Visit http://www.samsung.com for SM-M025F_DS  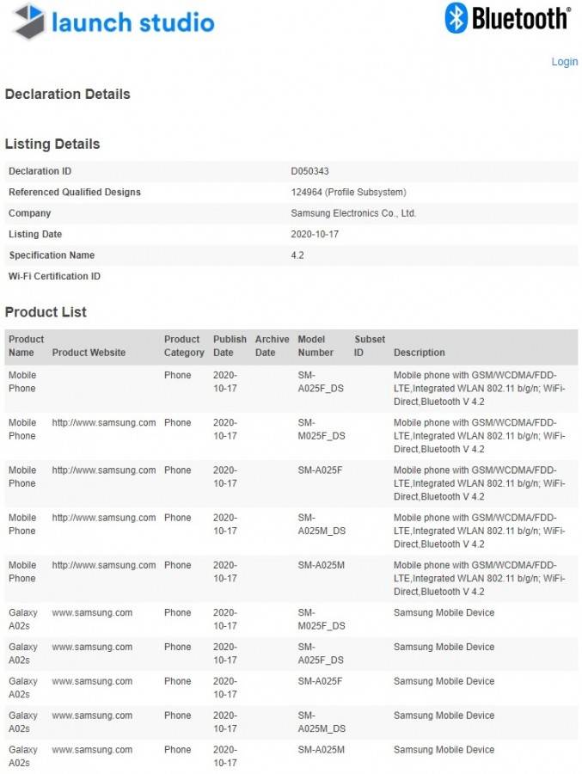pos(103,423)
